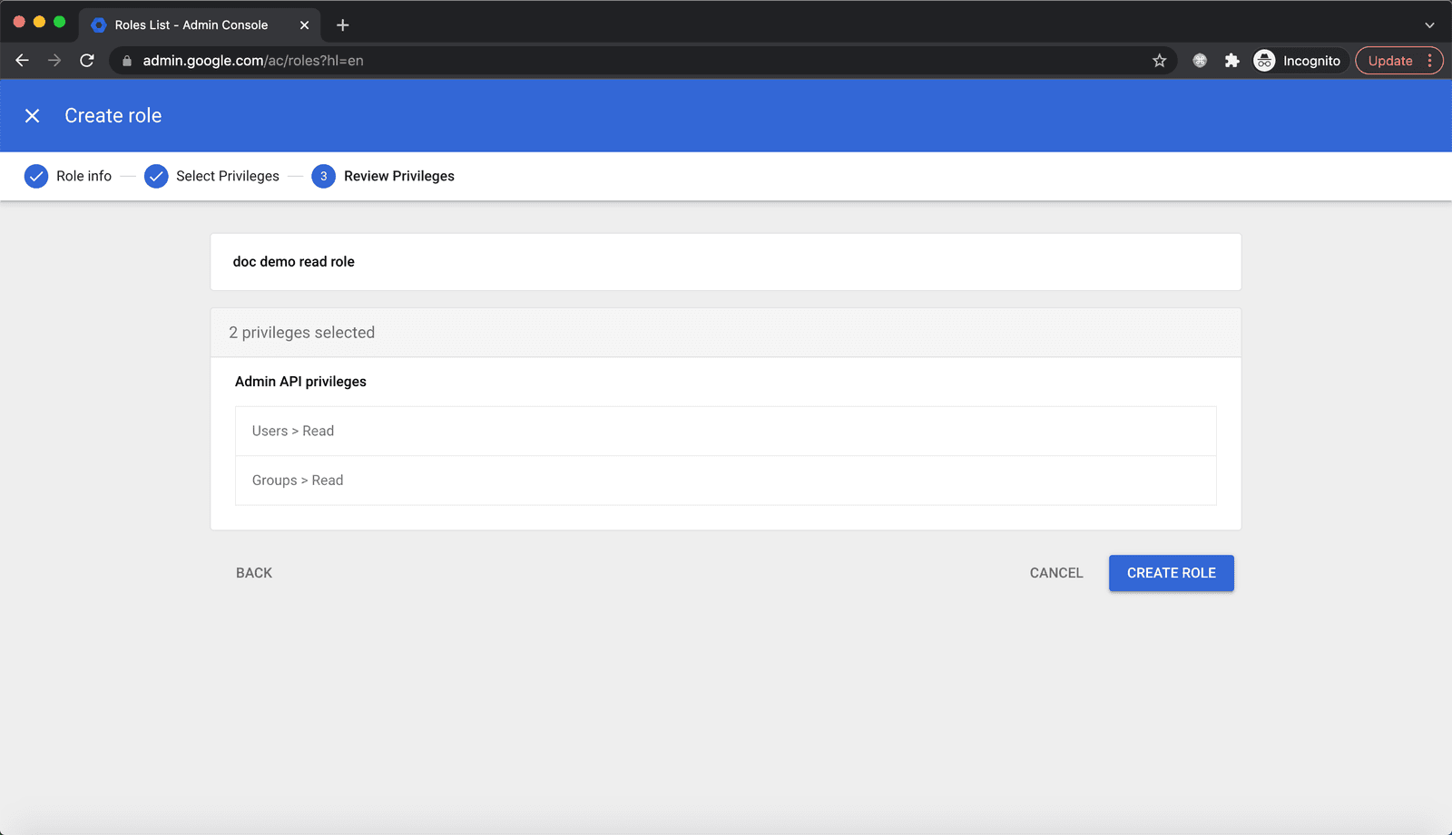
Task: Click the yellow minimize window button
Action: point(39,22)
